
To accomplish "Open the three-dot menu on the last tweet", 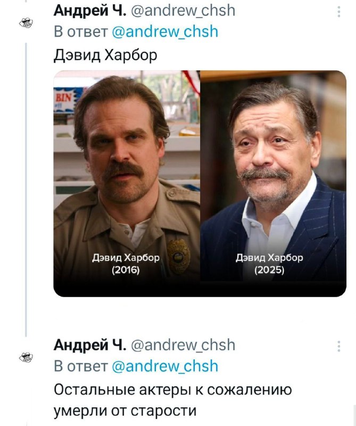I will (x=339, y=347).
